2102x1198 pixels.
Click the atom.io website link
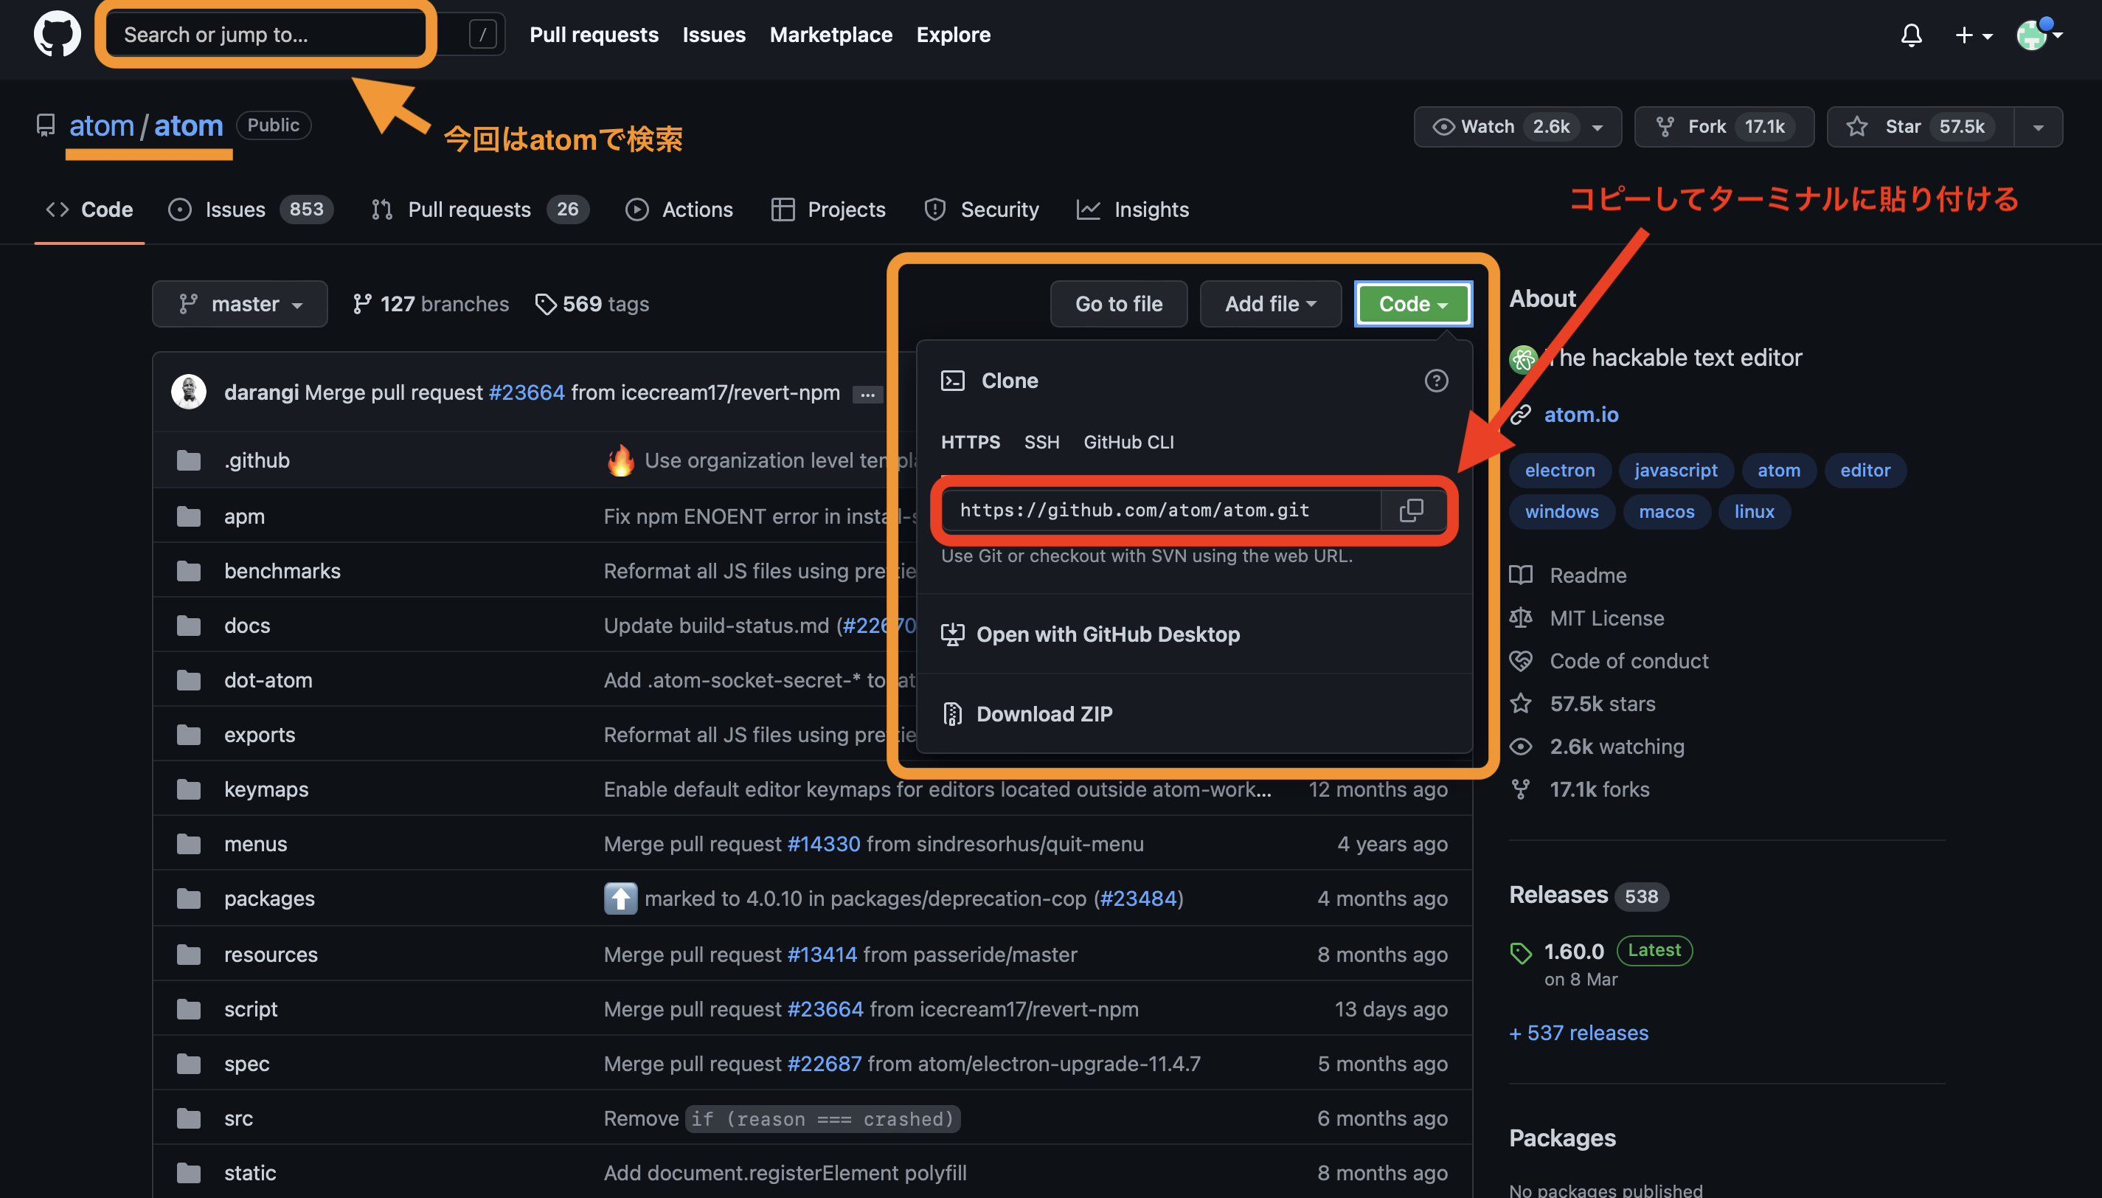tap(1581, 415)
